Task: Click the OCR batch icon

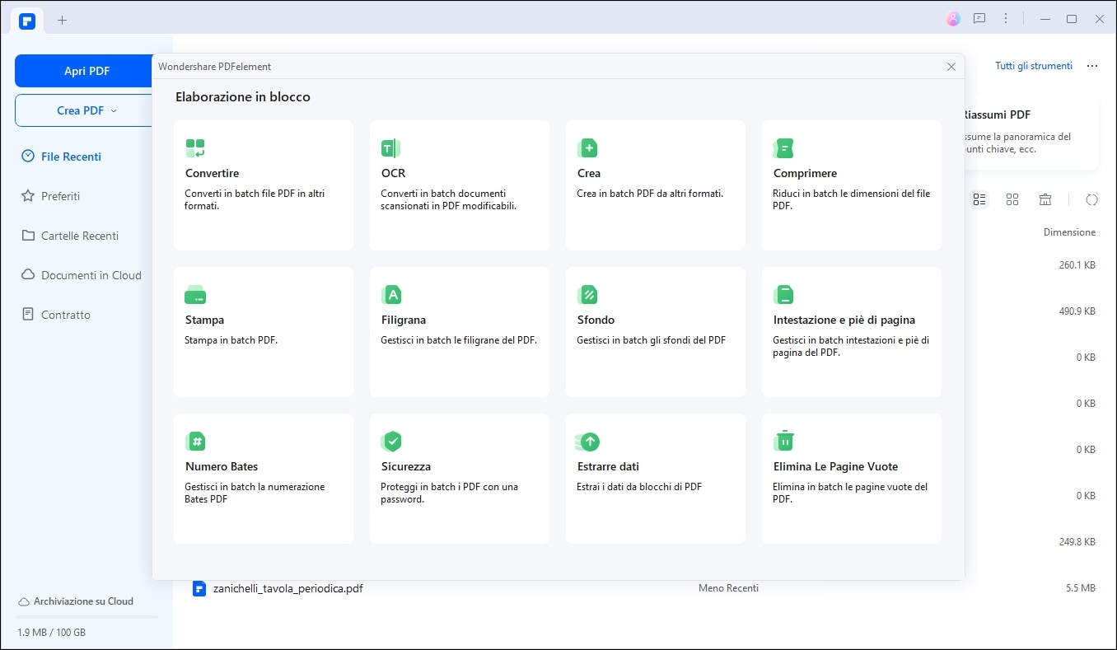Action: pos(390,148)
